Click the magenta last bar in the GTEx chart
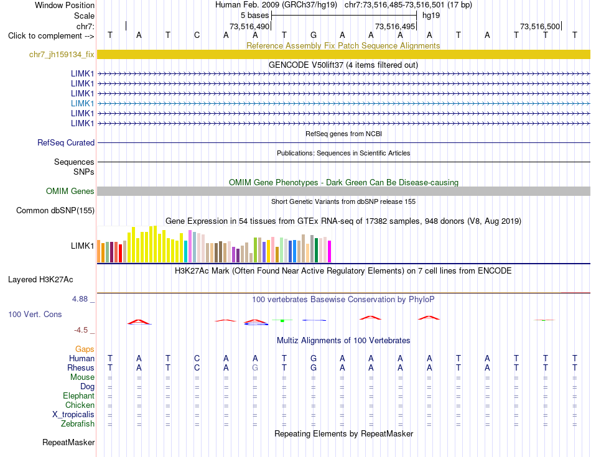The height and width of the screenshot is (457, 591). click(x=330, y=252)
